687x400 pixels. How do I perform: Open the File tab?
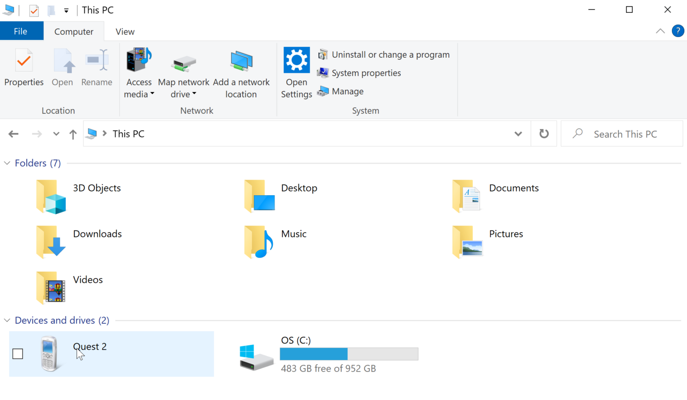(x=21, y=31)
